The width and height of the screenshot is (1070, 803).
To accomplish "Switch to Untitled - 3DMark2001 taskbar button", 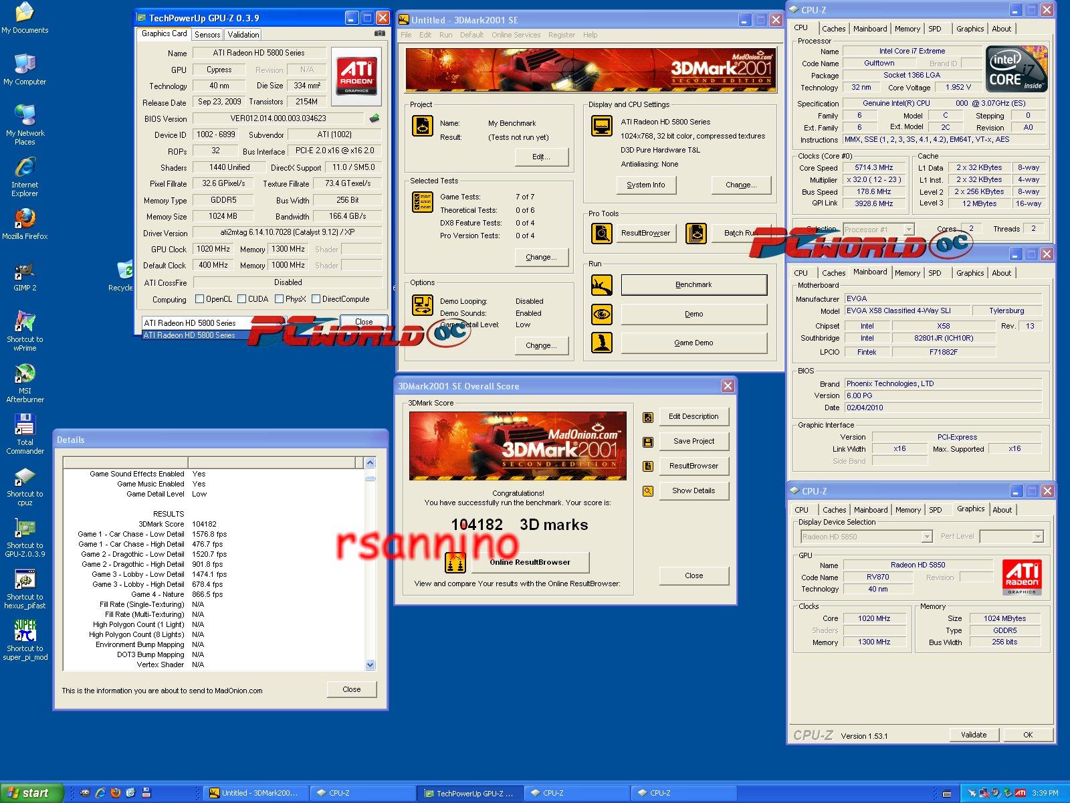I will coord(255,793).
